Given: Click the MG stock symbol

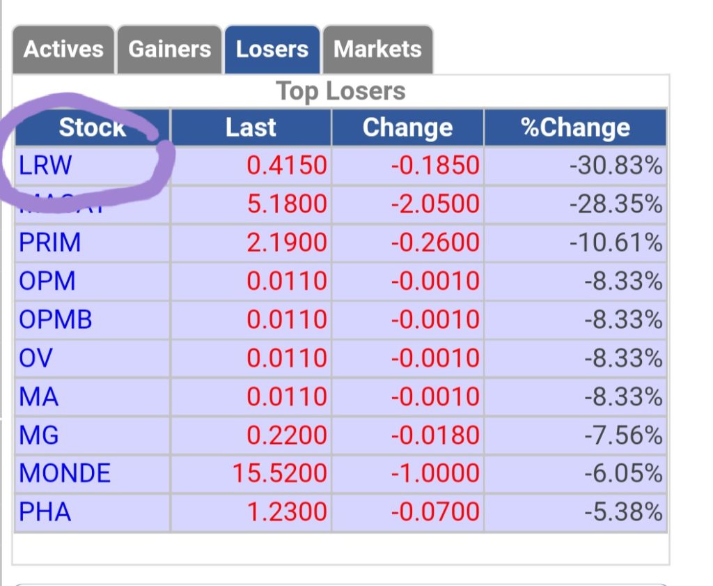Looking at the screenshot, I should [x=39, y=435].
